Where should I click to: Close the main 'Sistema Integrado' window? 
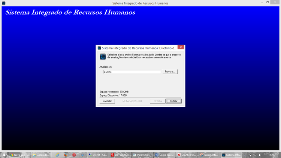click(x=275, y=2)
